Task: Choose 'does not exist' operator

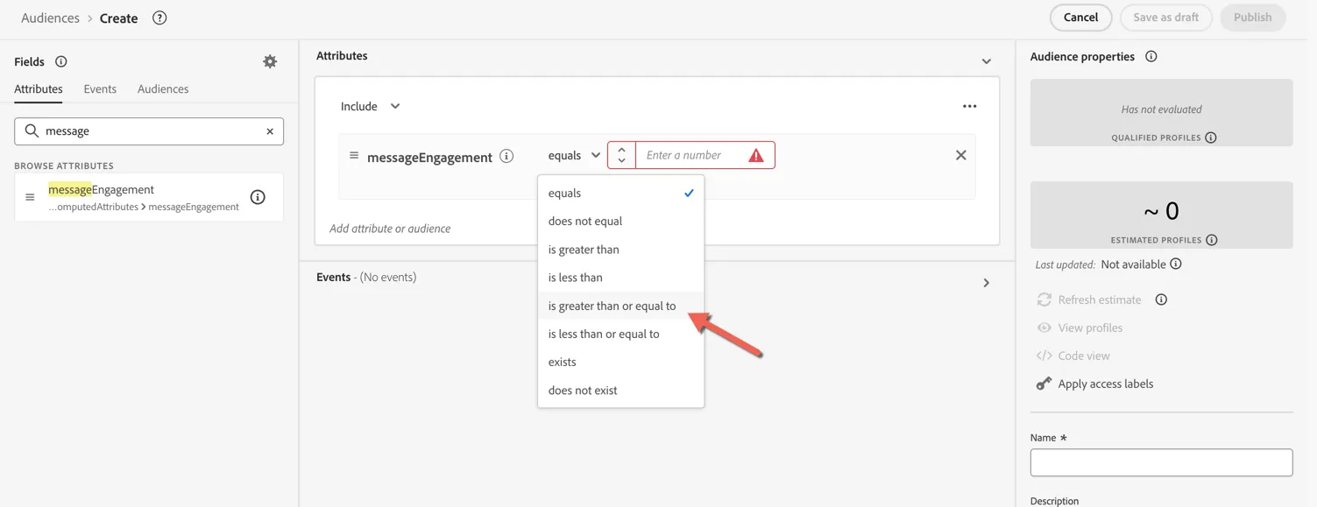Action: coord(620,391)
